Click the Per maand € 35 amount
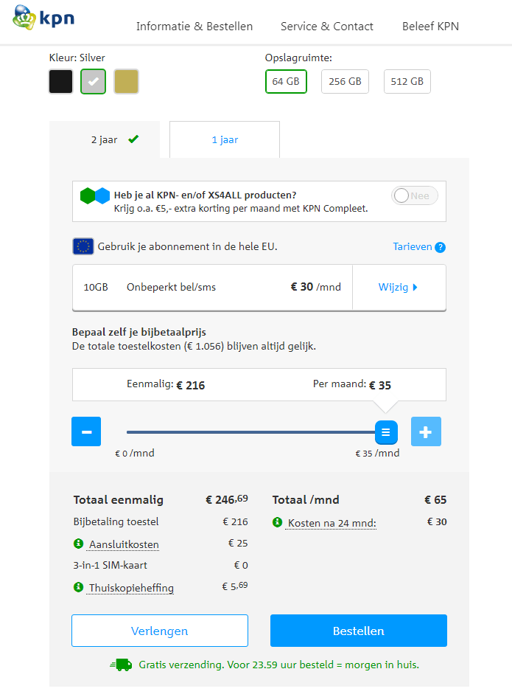The width and height of the screenshot is (512, 697). tap(380, 385)
